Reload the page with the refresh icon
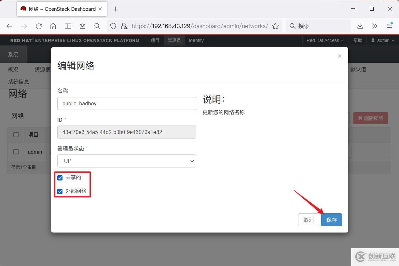Screen dimensions: 399x266 pyautogui.click(x=39, y=26)
